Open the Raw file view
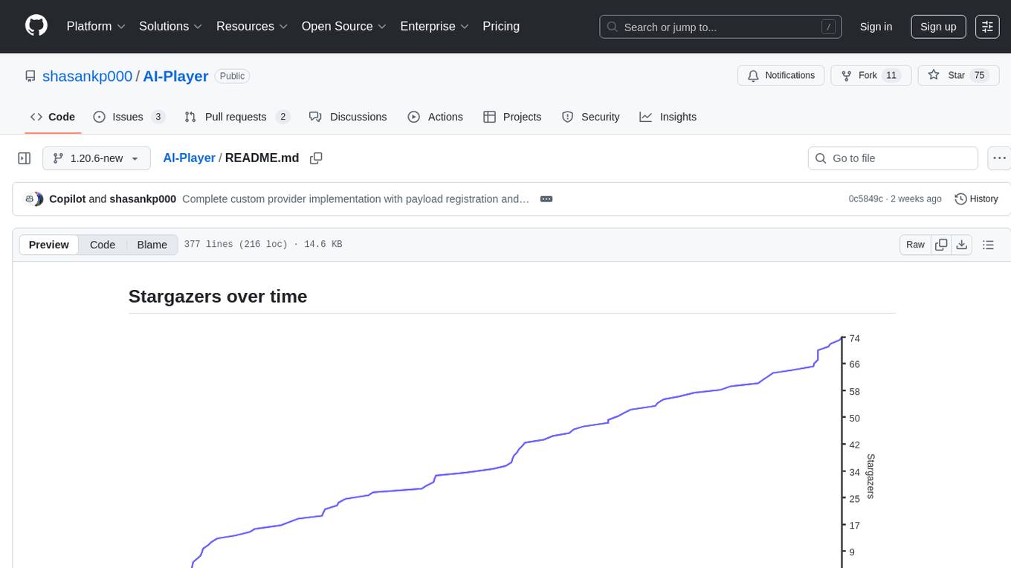This screenshot has width=1011, height=568. (x=915, y=245)
